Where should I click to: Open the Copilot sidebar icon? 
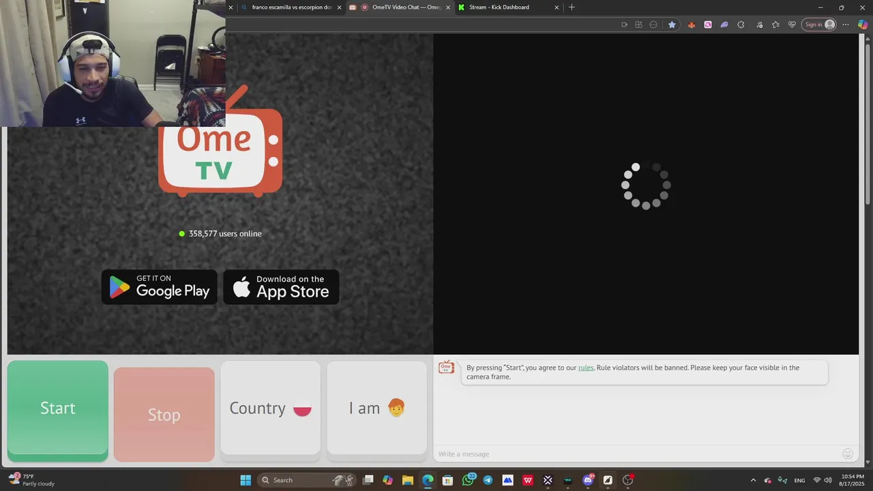click(863, 25)
